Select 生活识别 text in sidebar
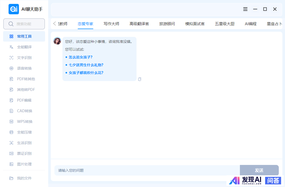The width and height of the screenshot is (285, 187). (x=24, y=143)
